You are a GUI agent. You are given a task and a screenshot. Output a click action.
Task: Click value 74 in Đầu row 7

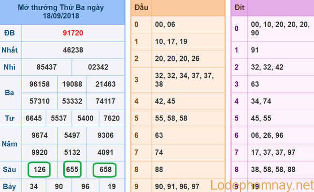159,152
